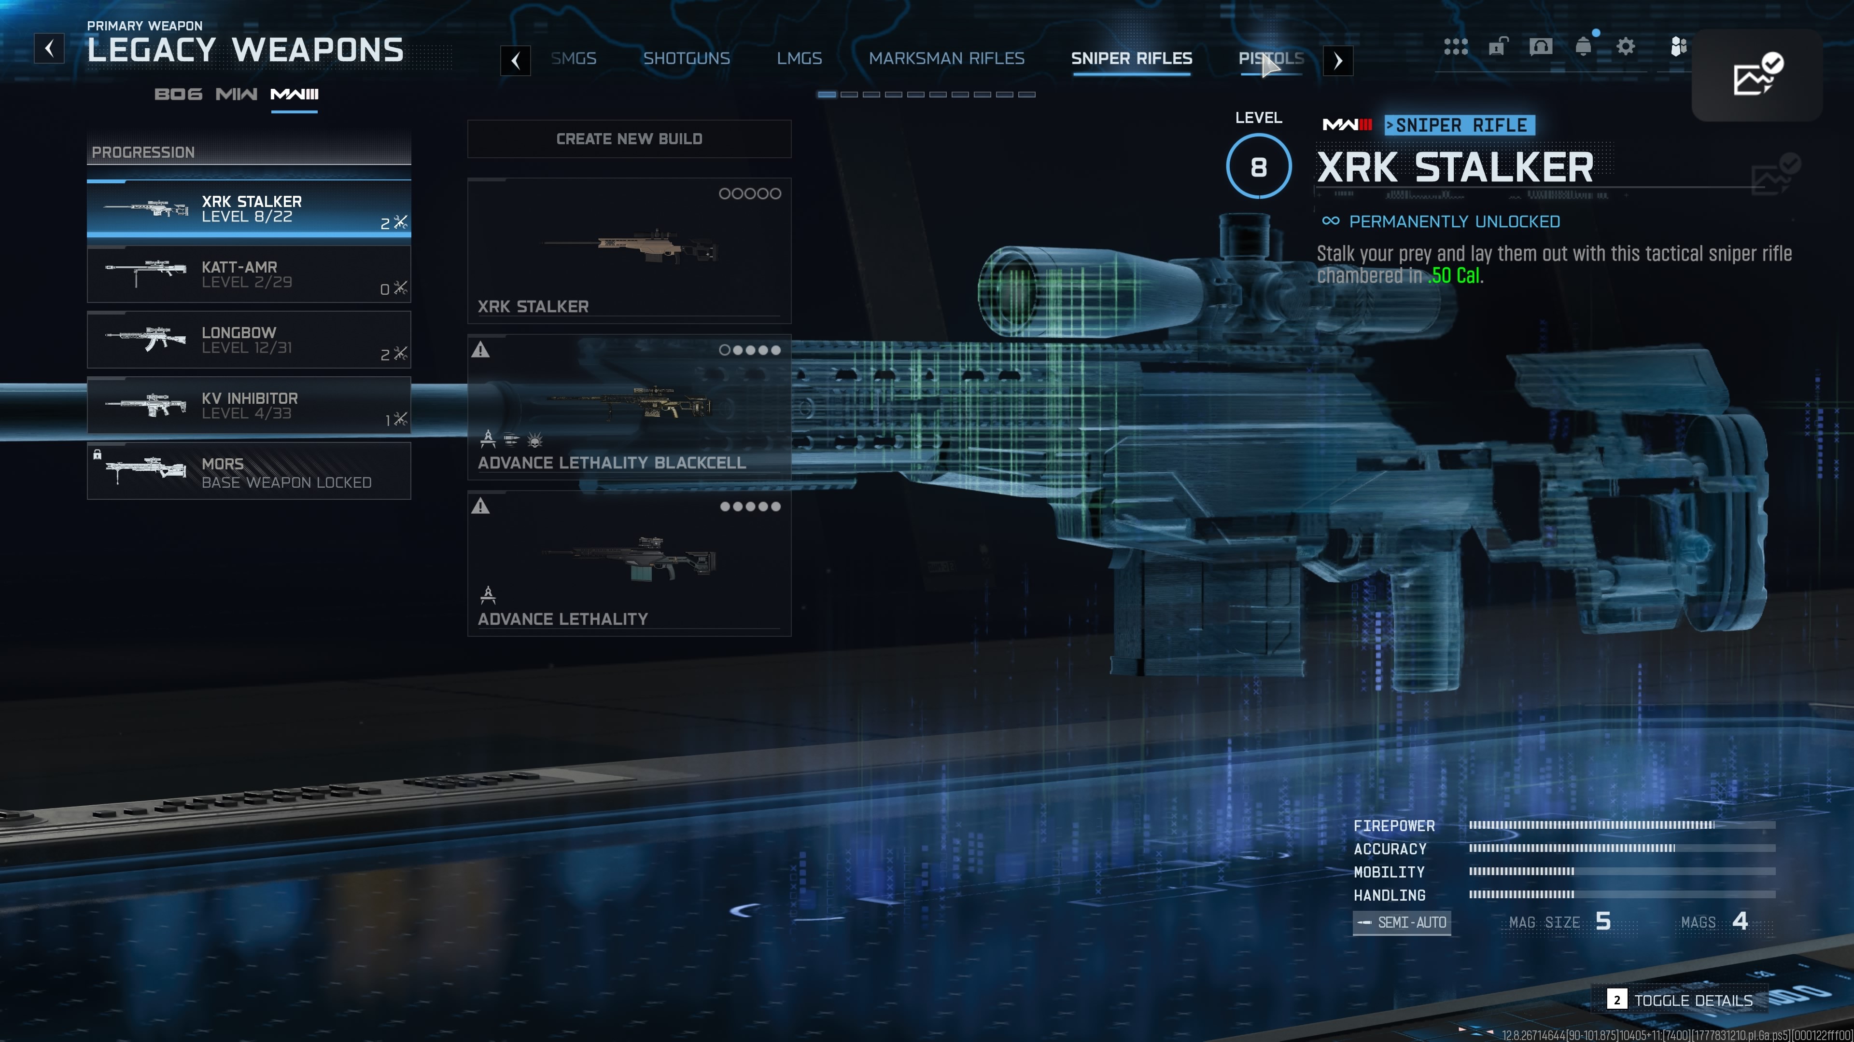Click the Level 8 circle badge
The height and width of the screenshot is (1042, 1854).
1259,167
